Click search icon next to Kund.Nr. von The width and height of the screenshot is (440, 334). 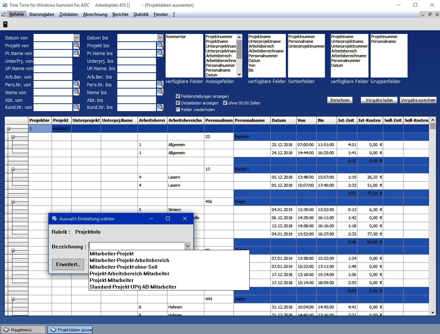click(76, 107)
